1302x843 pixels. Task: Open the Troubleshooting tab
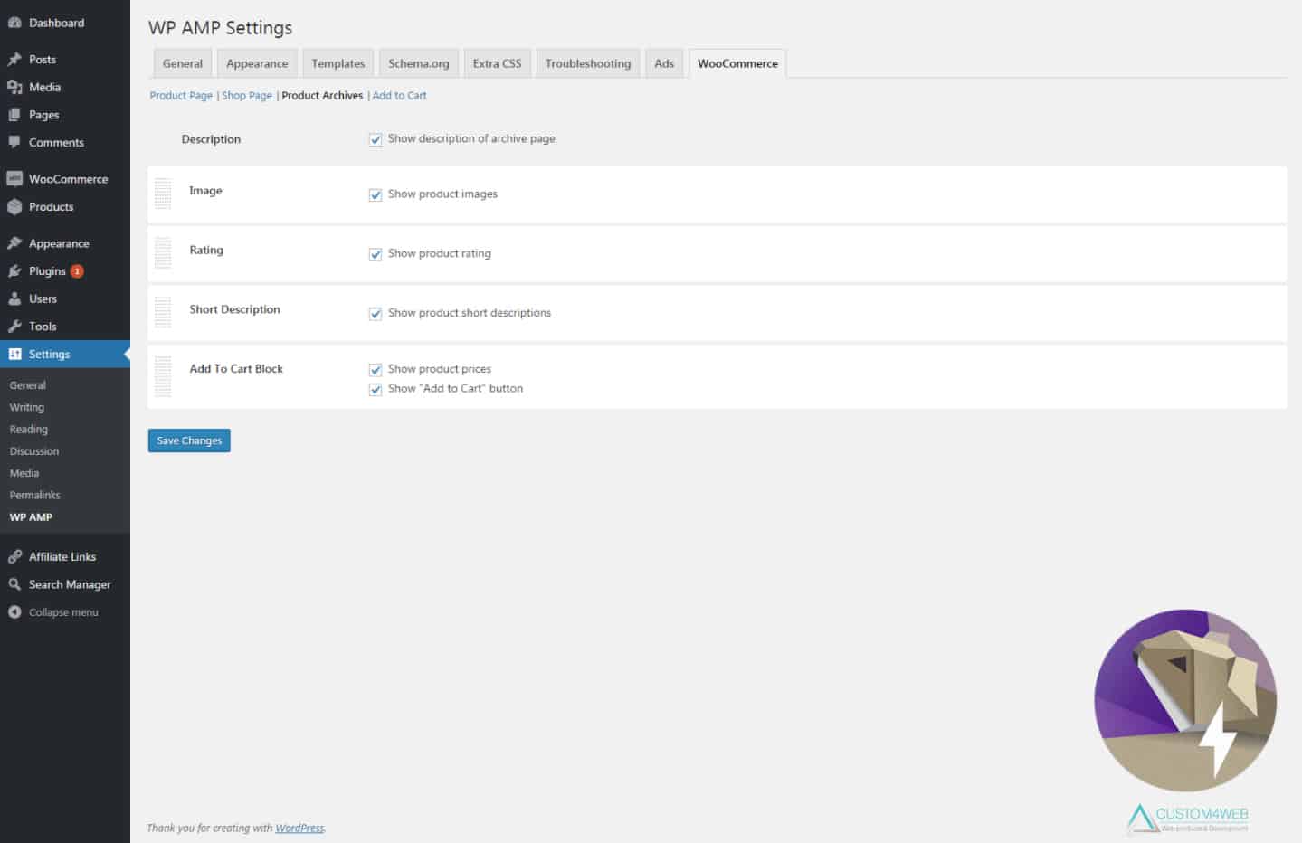pos(588,63)
